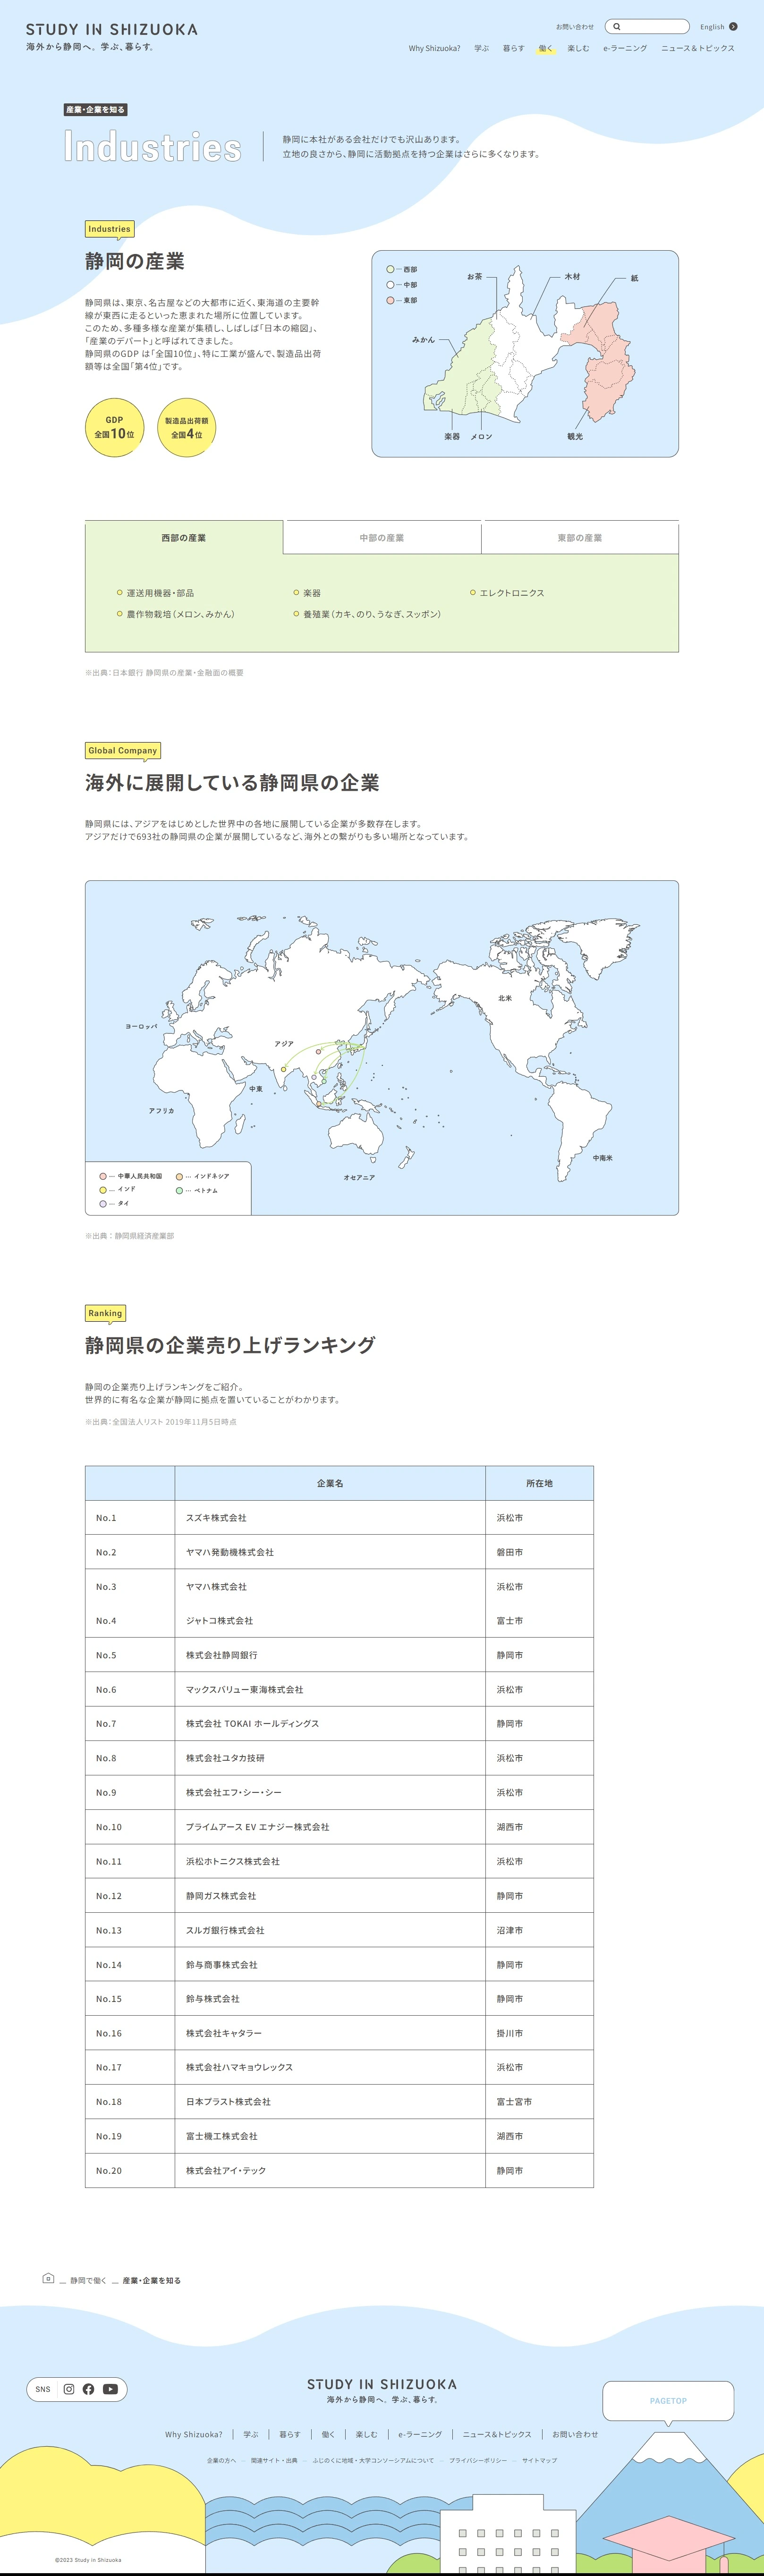Screen dimensions: 764x2576
Task: Open the プライバシーポリシー footer link
Action: coord(478,2460)
